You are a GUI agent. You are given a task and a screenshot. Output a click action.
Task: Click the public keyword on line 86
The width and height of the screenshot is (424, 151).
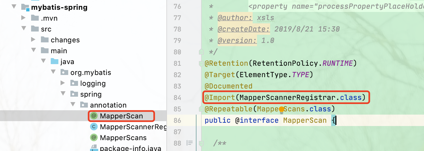click(217, 120)
